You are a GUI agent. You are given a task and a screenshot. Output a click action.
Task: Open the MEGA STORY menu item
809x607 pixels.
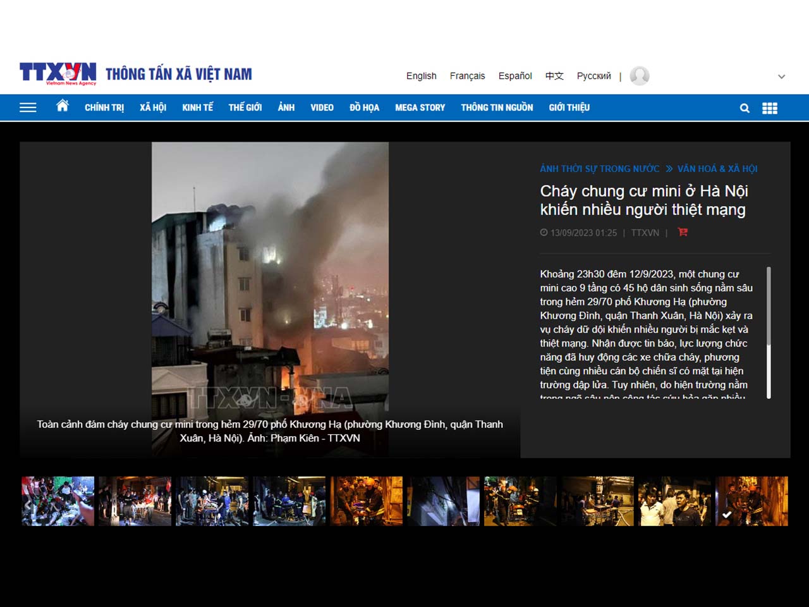pos(420,107)
